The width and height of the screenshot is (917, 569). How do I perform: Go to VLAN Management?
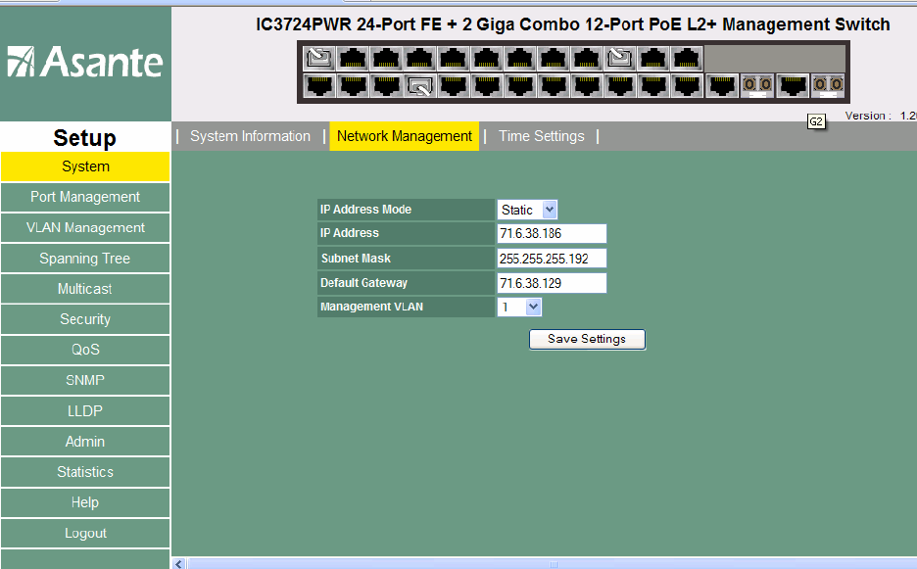(85, 227)
